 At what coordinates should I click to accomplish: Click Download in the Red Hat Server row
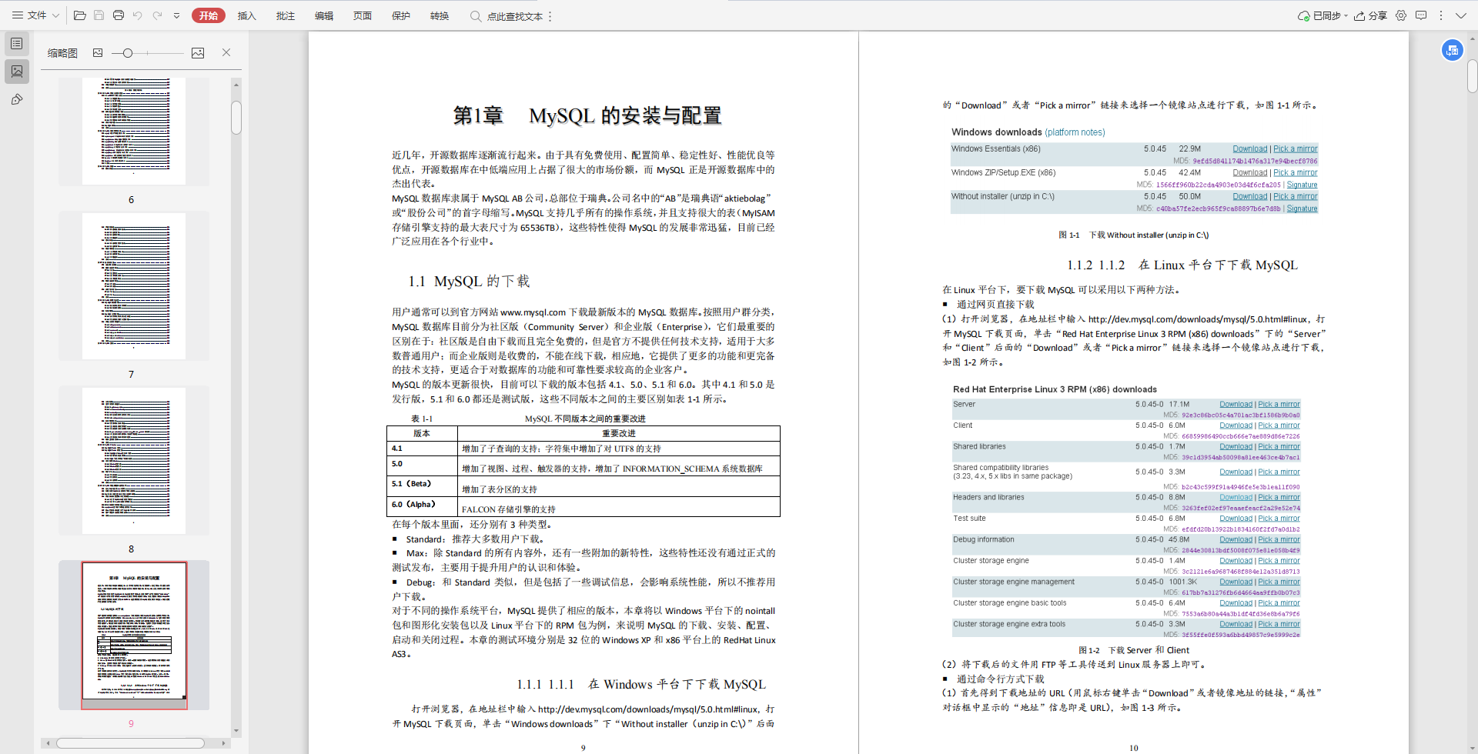point(1236,405)
